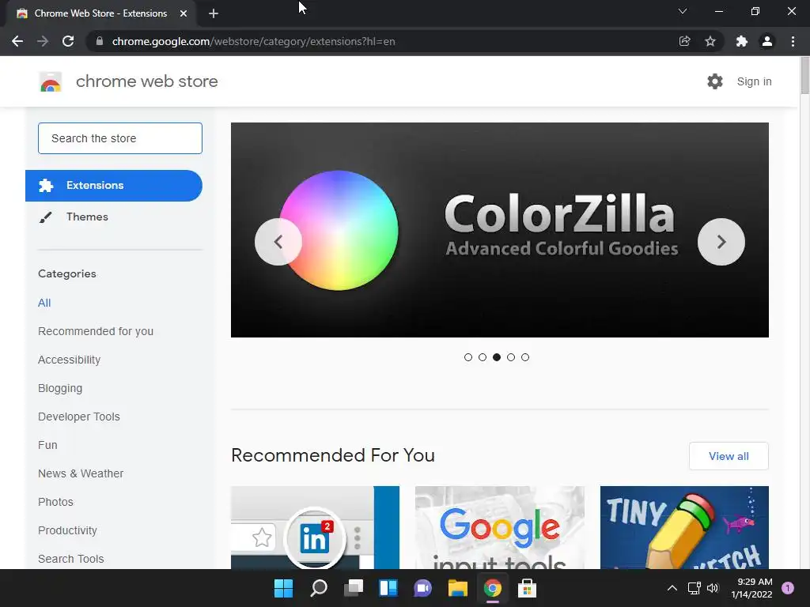
Task: Select the first carousel dot
Action: pos(468,357)
